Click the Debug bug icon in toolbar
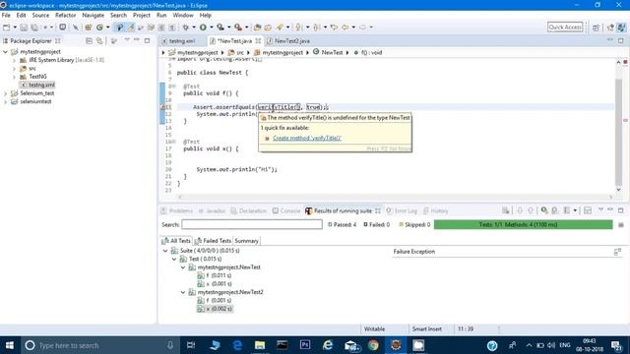630x354 pixels. tap(185, 28)
